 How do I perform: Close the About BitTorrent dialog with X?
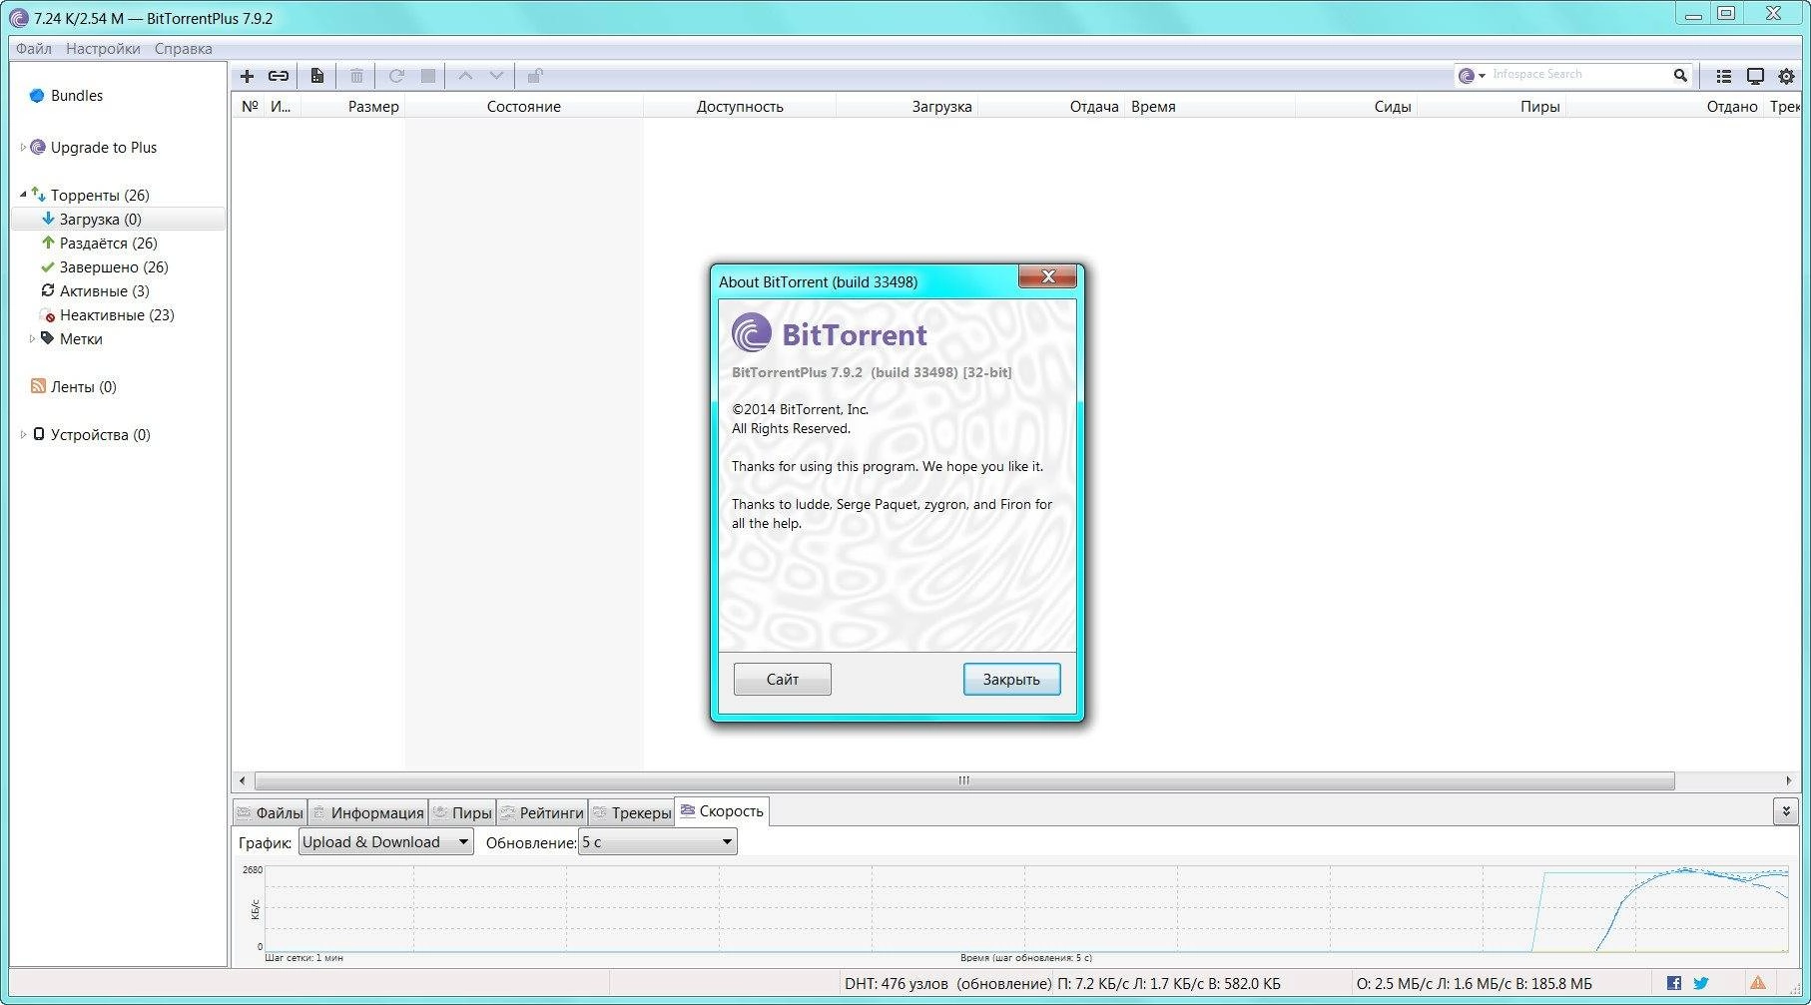click(x=1047, y=276)
